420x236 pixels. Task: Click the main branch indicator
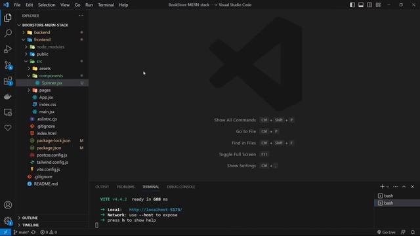(x=21, y=232)
